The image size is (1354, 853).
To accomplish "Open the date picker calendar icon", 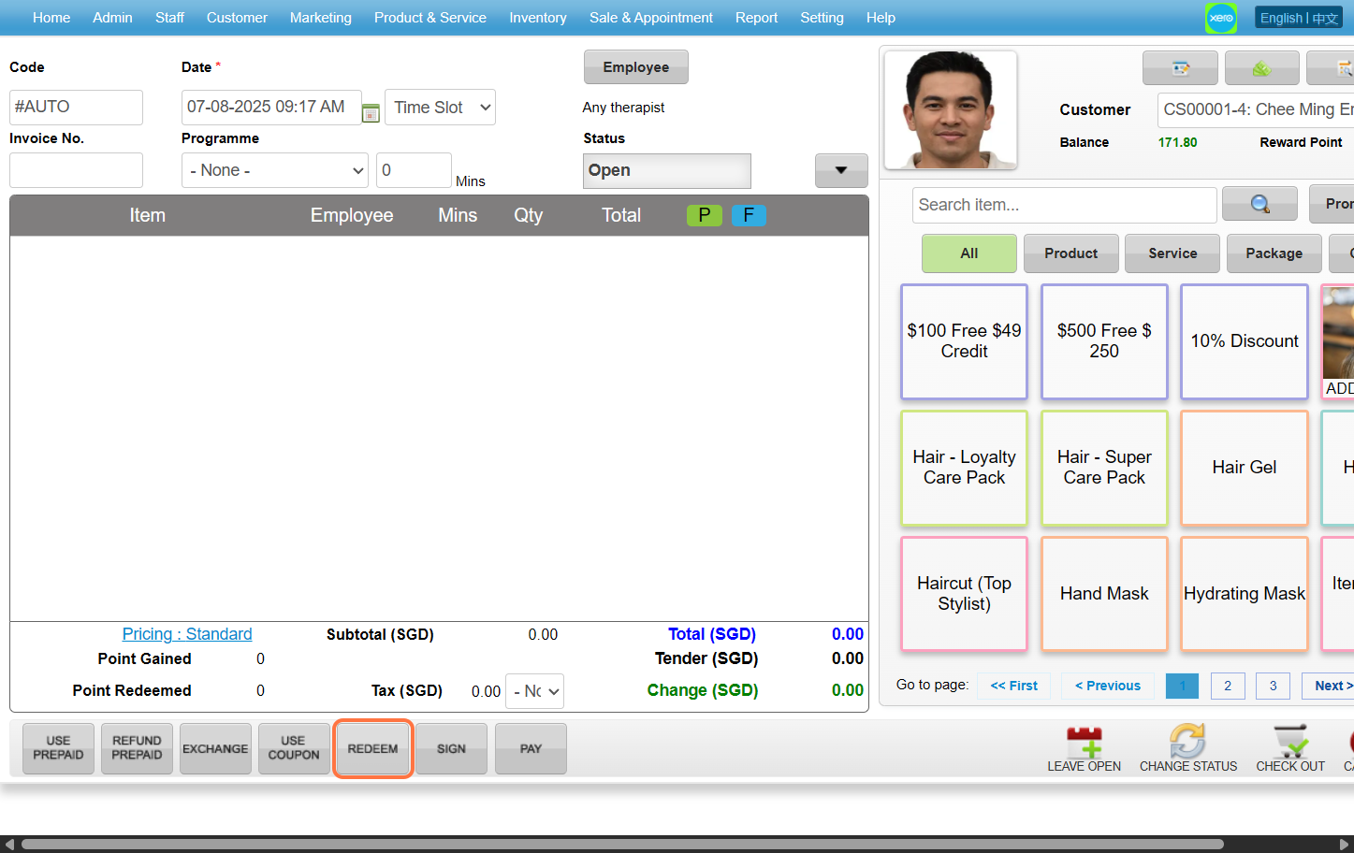I will tap(371, 113).
